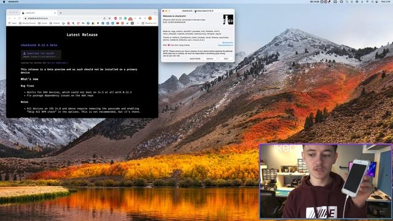The height and width of the screenshot is (221, 393).
Task: Bookmark this page with the star icon
Action: click(109, 18)
